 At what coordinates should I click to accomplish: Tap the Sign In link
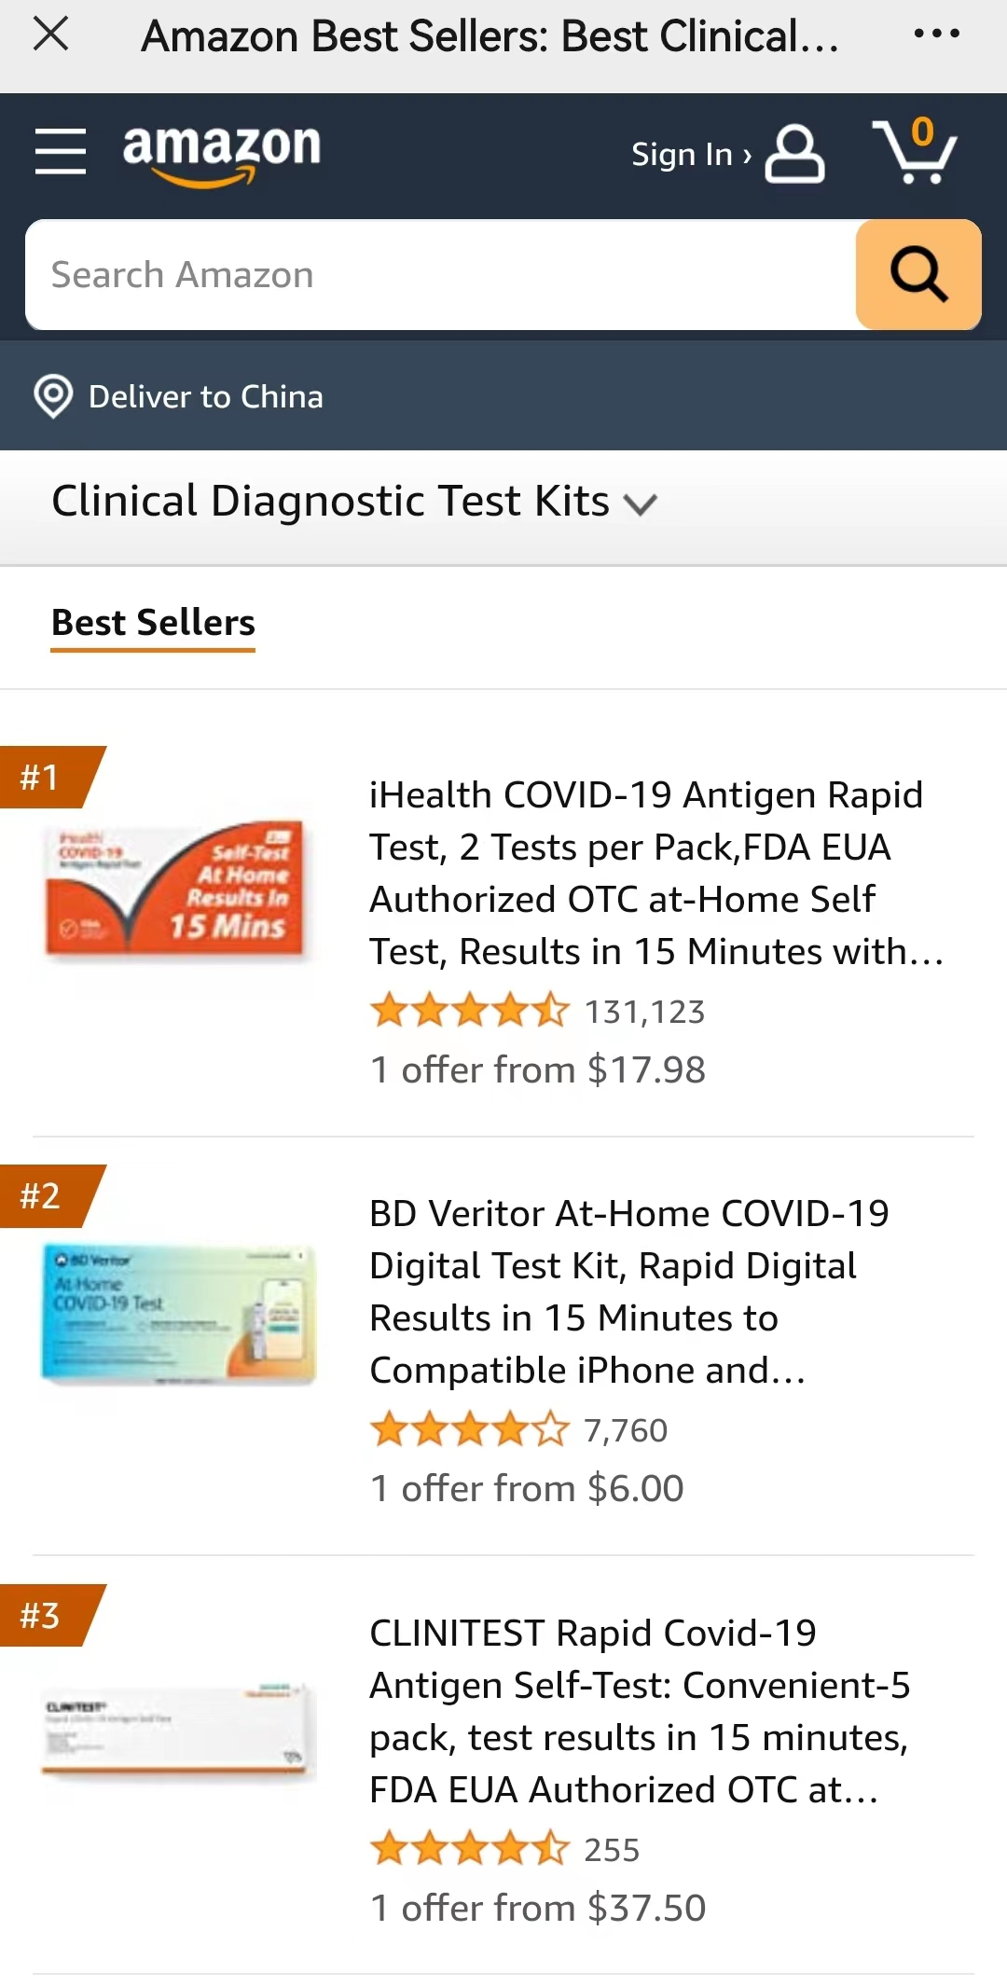click(x=690, y=155)
